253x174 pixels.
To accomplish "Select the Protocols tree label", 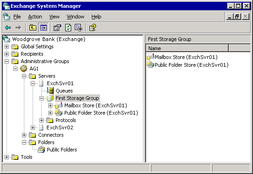I will (x=66, y=120).
